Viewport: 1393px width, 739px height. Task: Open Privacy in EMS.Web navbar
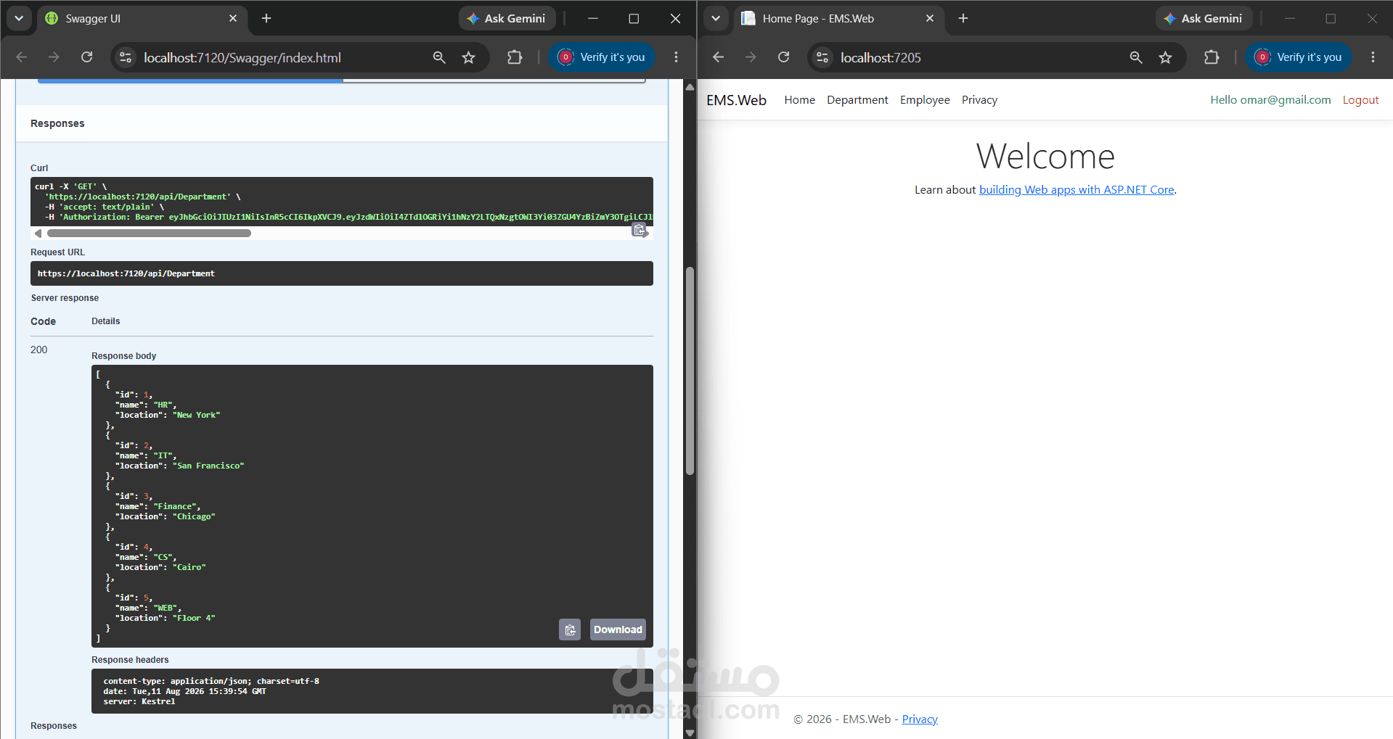tap(979, 100)
